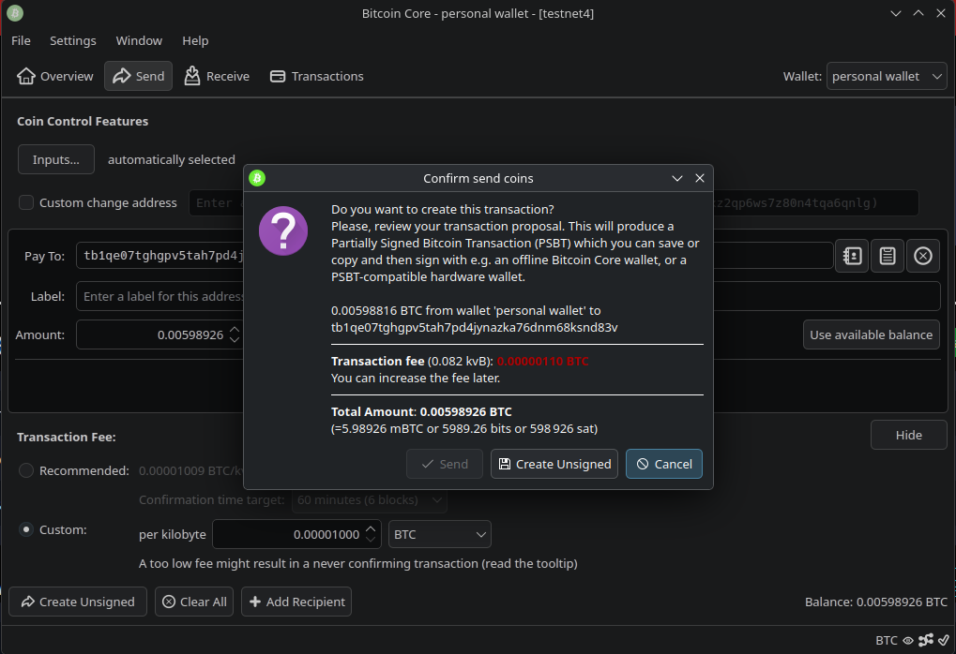Click Create Unsigned in confirm dialog
The height and width of the screenshot is (654, 956).
[554, 464]
